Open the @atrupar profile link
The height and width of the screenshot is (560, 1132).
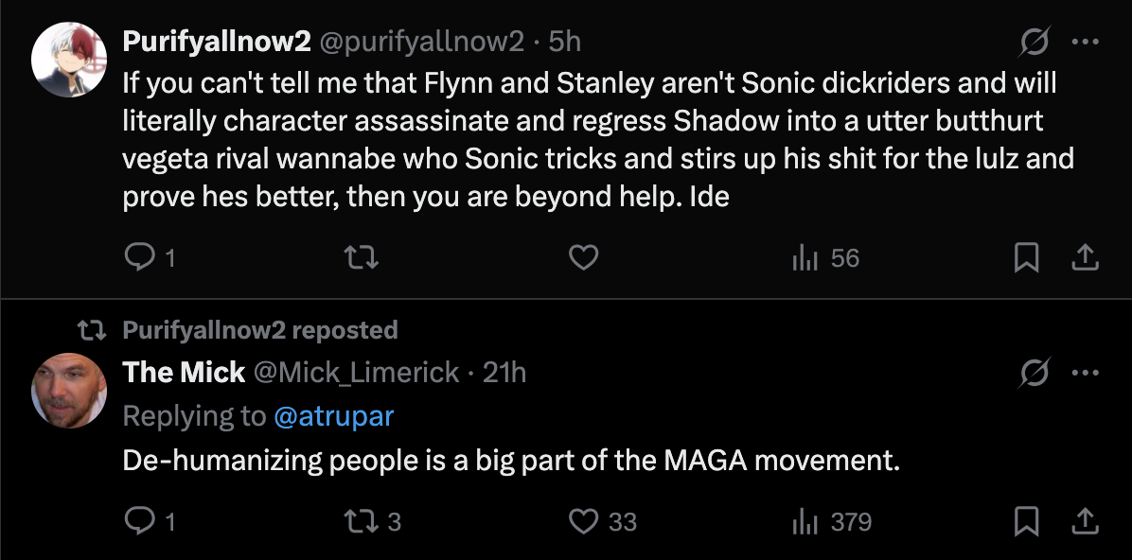[x=333, y=416]
